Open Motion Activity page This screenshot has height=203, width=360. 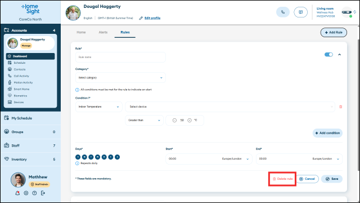click(23, 82)
